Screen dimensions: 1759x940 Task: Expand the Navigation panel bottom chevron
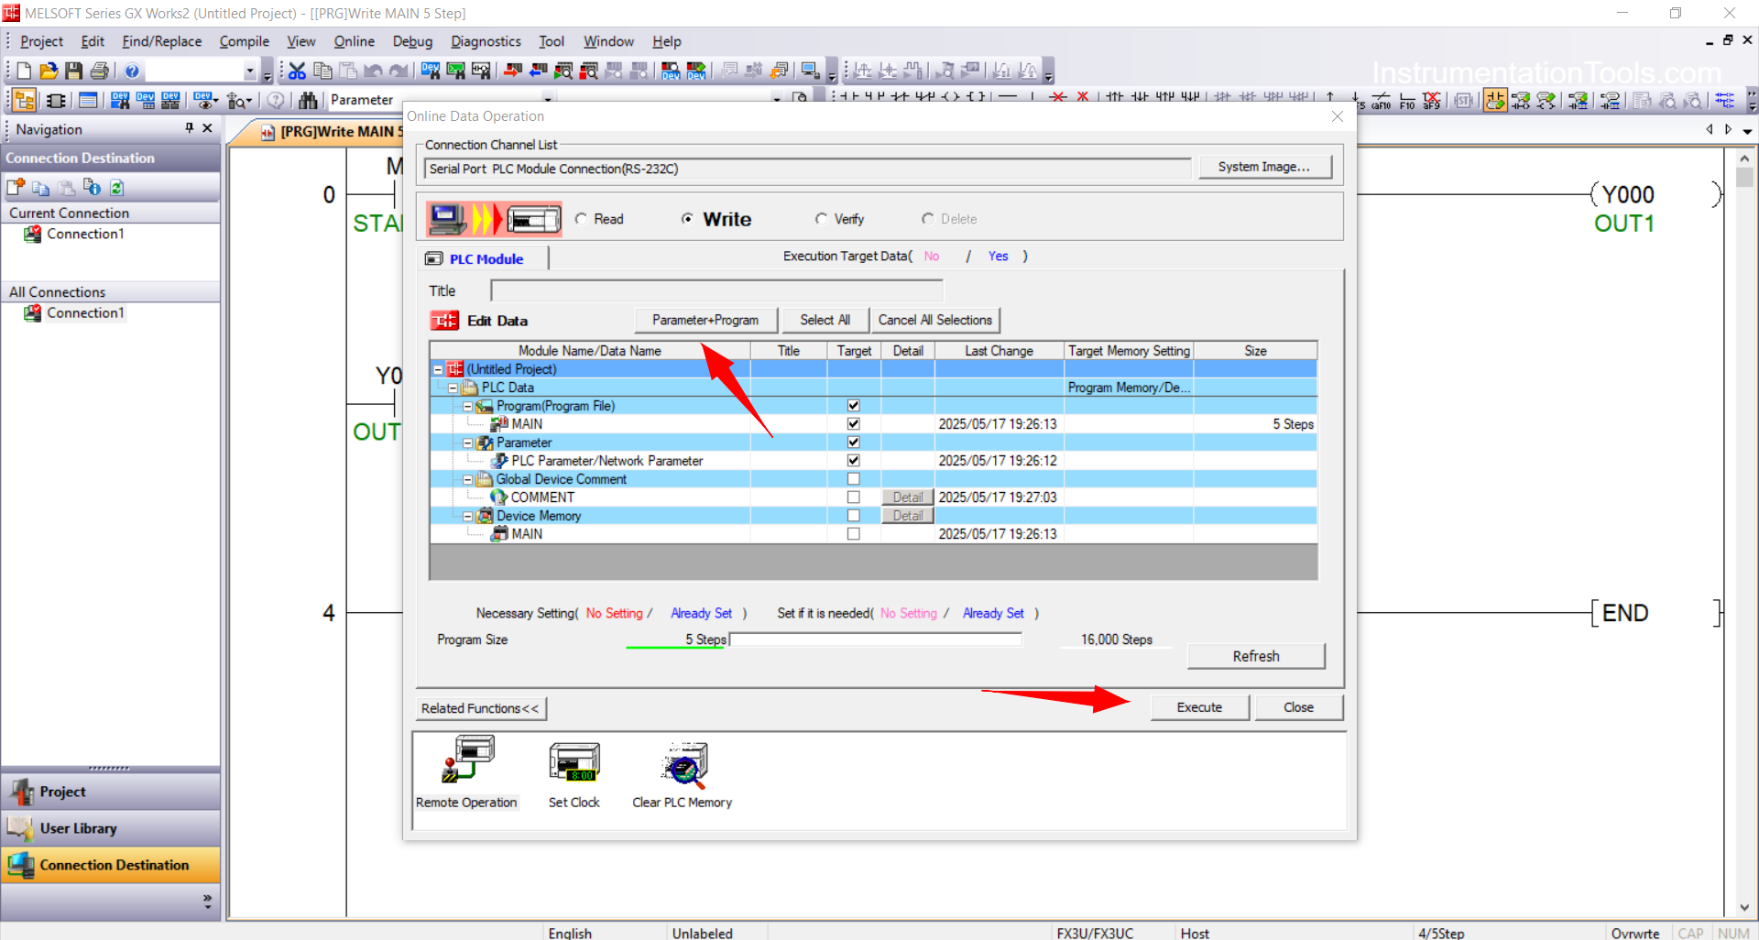point(207,902)
